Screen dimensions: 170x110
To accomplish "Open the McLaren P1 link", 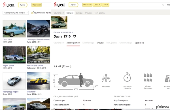I will (32, 92).
